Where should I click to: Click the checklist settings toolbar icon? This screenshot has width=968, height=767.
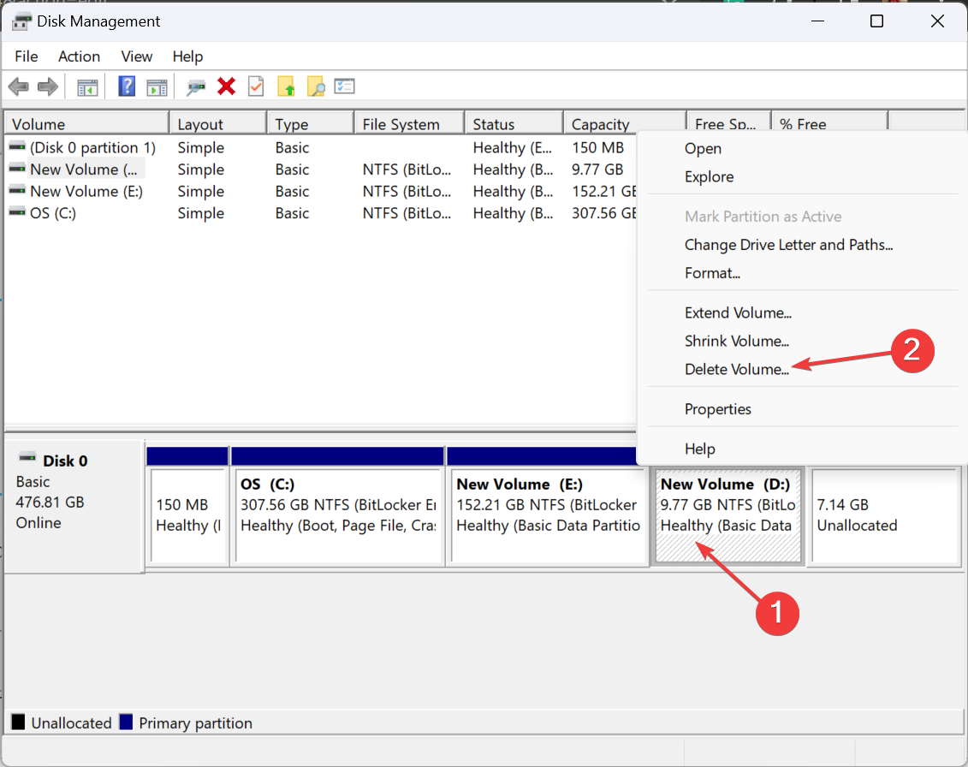(x=344, y=86)
